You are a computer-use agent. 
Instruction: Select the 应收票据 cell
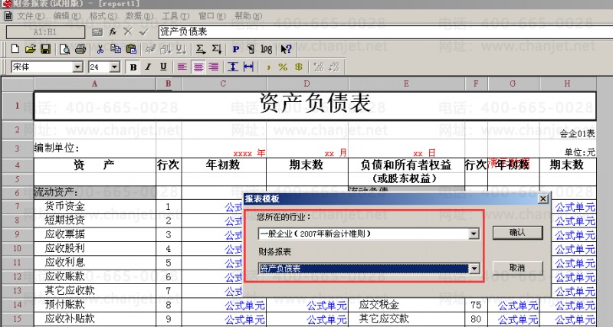(x=95, y=234)
